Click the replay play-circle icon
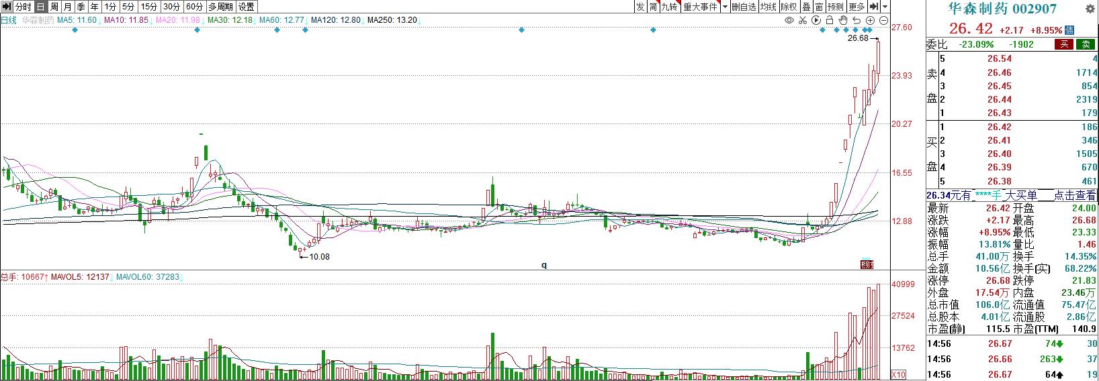 point(816,20)
